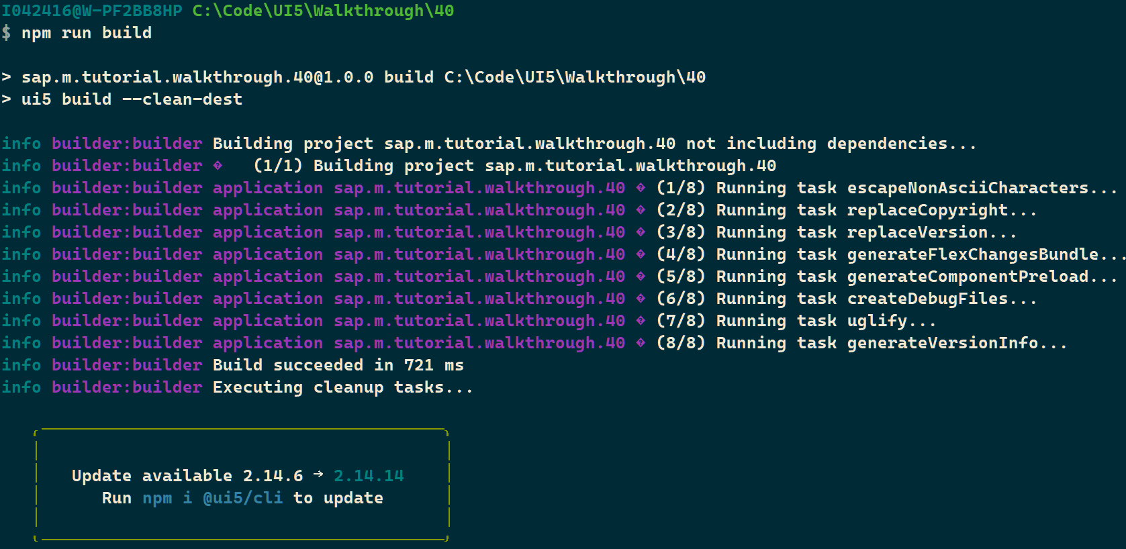
Task: Click the diamond before (6/8) createDebugFiles task
Action: pos(641,298)
